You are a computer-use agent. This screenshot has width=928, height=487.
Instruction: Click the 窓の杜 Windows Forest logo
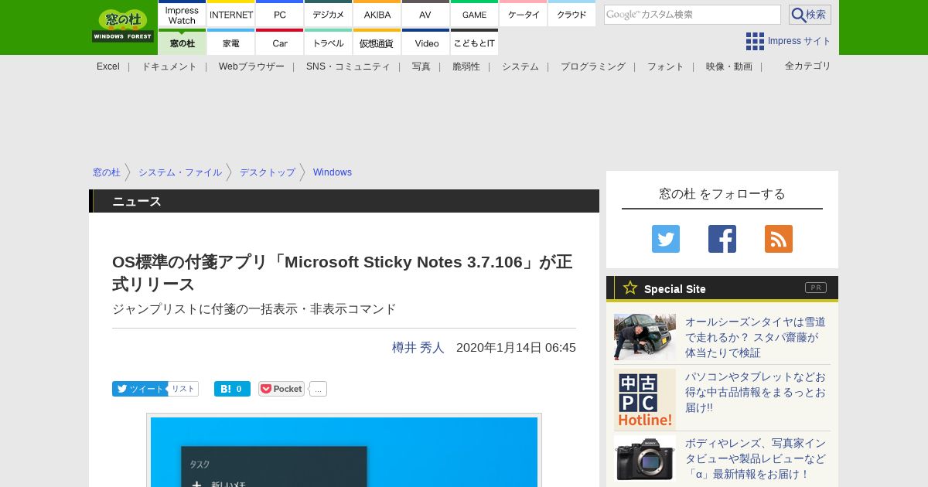pos(123,26)
